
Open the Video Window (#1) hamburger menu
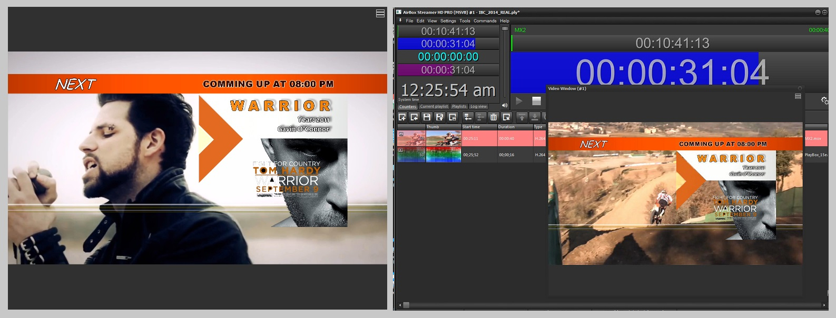click(798, 96)
